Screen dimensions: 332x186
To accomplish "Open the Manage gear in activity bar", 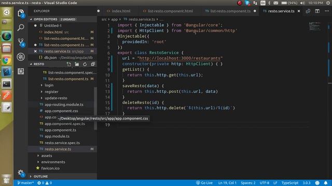I will click(x=21, y=173).
